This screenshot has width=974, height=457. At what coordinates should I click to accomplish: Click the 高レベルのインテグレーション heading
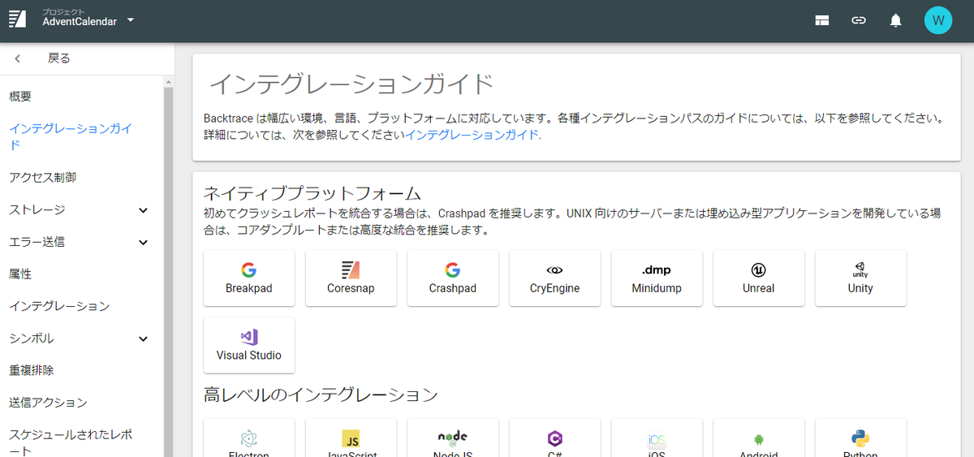tap(321, 395)
